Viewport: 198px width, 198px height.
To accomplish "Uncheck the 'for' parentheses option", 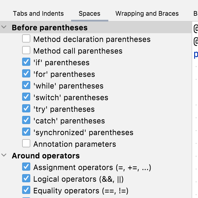I will (26, 74).
